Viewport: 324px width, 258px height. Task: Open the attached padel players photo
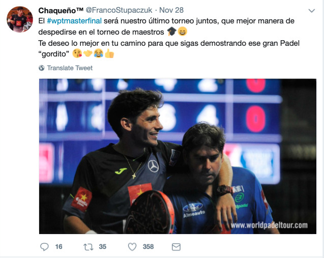pos(178,156)
